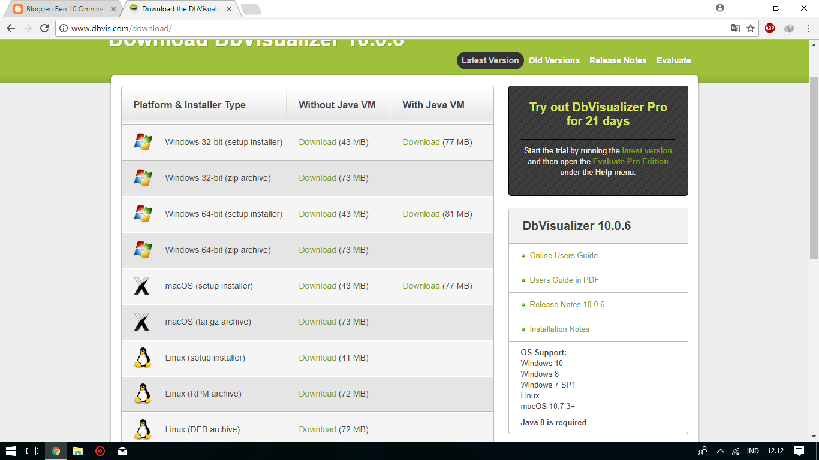The image size is (819, 460).
Task: Download Windows 64-bit zip archive
Action: 317,250
